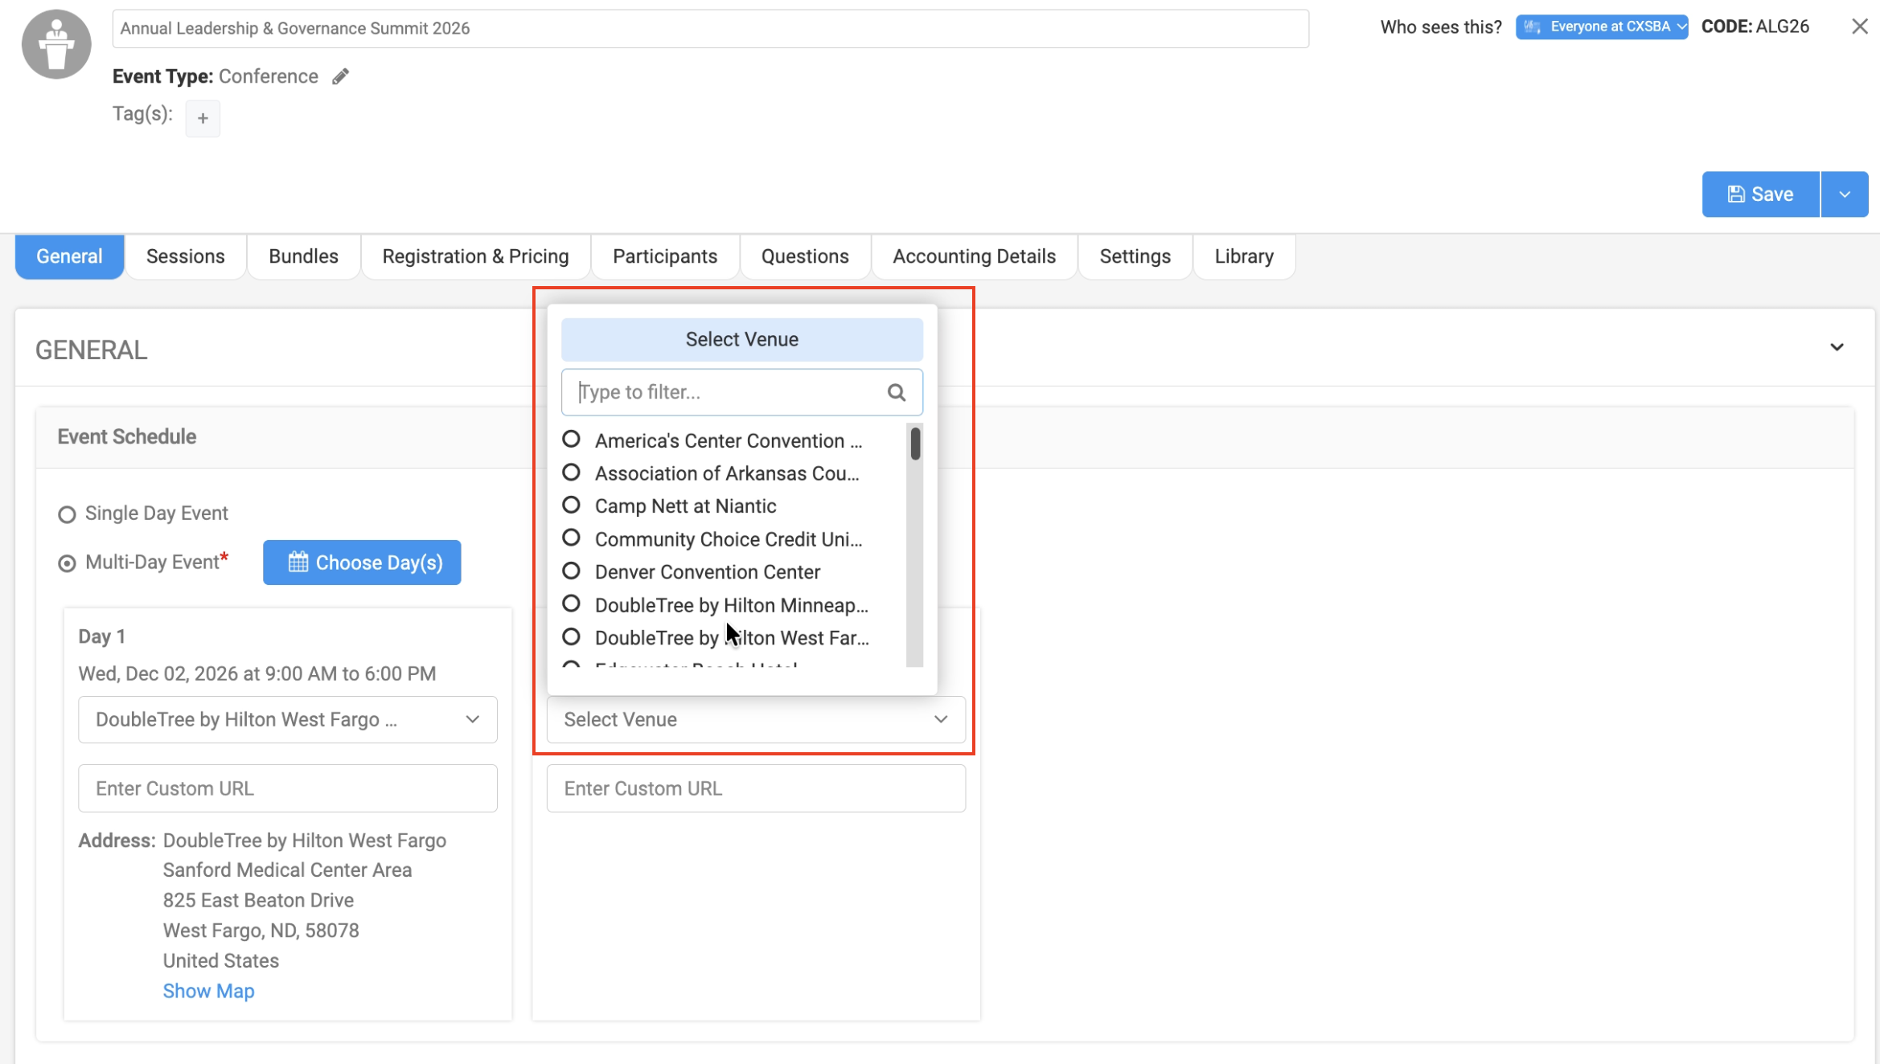Click the Show Map link
Viewport: 1880px width, 1064px height.
(208, 991)
